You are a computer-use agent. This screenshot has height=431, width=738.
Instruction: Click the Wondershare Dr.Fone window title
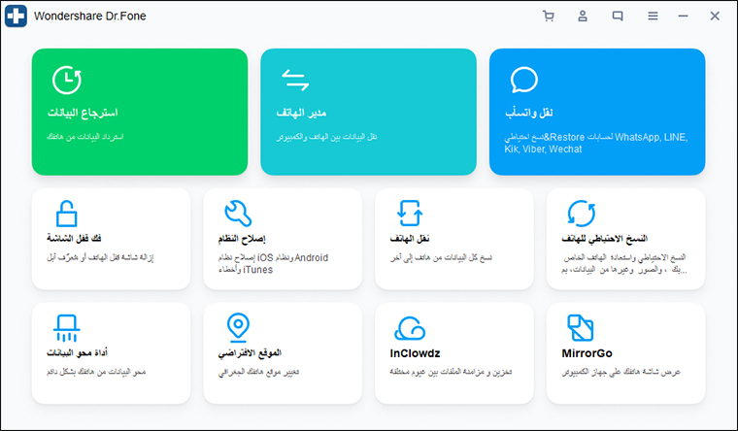click(x=90, y=16)
